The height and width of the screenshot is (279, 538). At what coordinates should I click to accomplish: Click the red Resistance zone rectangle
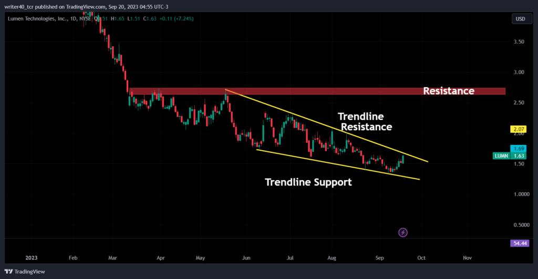[317, 91]
